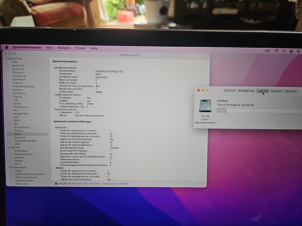
Task: Open the Wi-Fi menu bar icon
Action: pyautogui.click(x=276, y=51)
